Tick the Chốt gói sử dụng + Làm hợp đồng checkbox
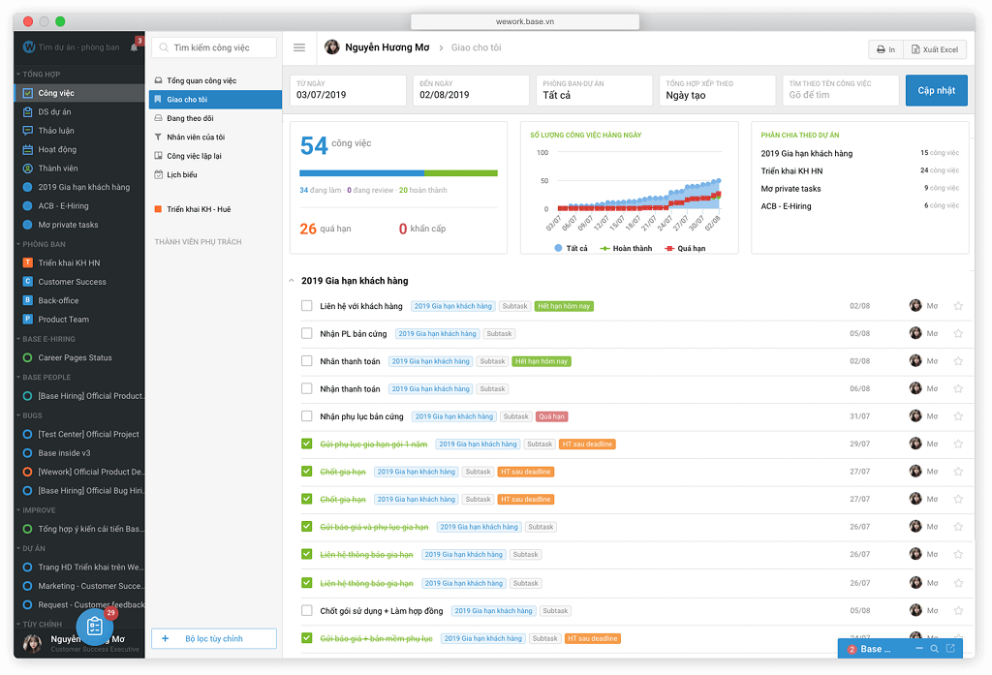The height and width of the screenshot is (675, 992). pyautogui.click(x=307, y=611)
